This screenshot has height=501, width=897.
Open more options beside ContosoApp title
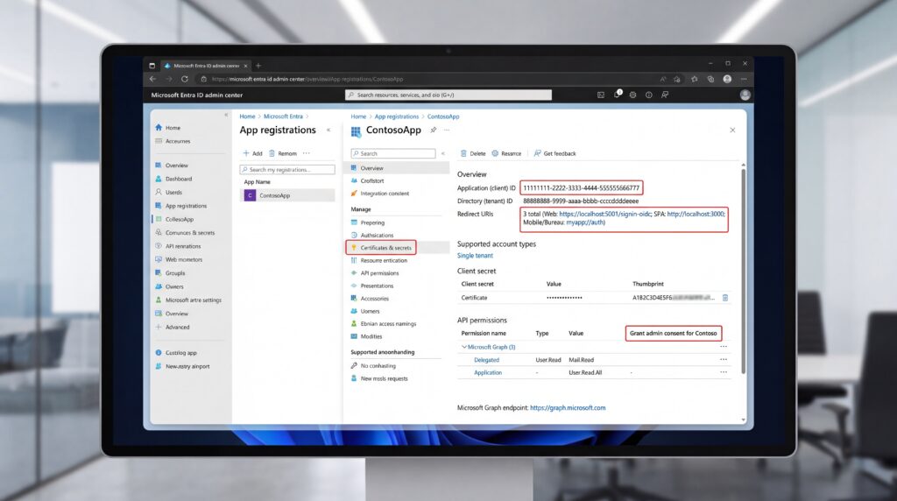point(447,131)
